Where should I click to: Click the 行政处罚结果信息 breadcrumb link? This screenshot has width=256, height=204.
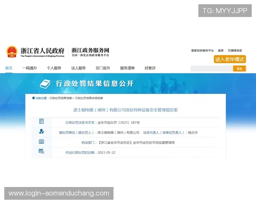tap(61, 98)
